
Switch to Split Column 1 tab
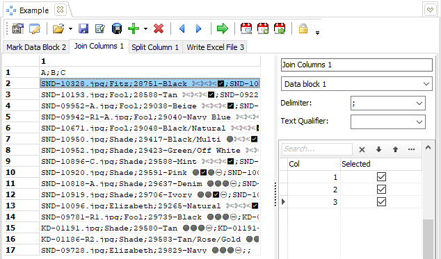tap(155, 47)
